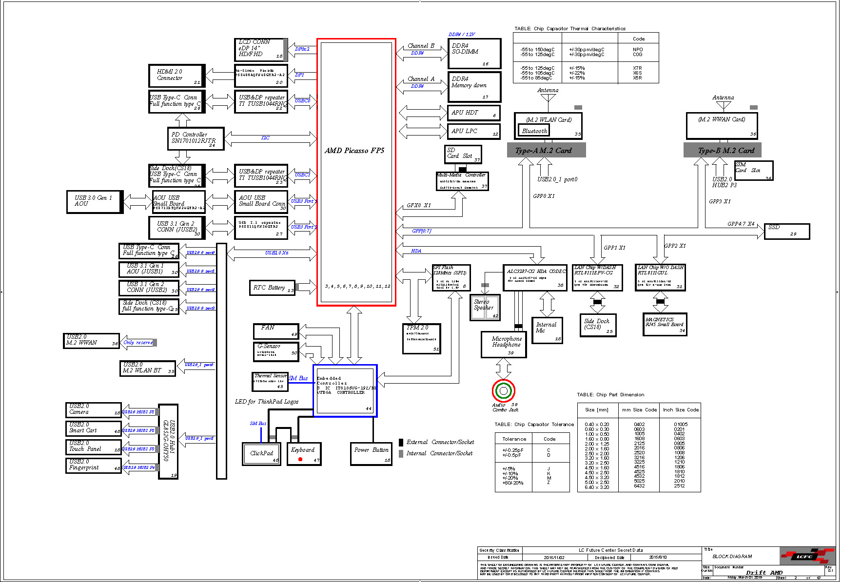Select the Embedded Controller block with blue border

345,390
